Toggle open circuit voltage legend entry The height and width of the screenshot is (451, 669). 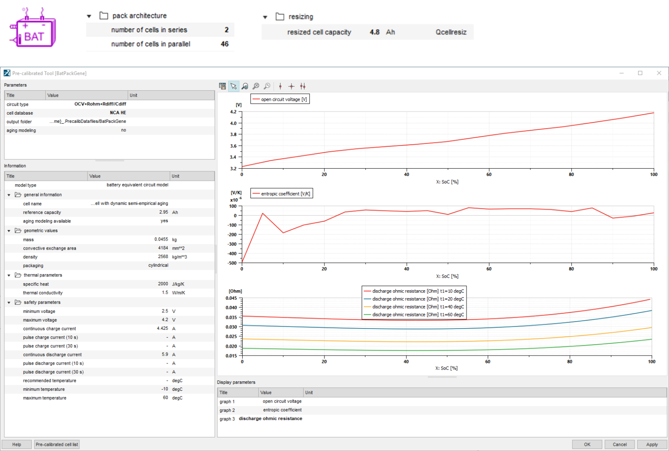click(280, 99)
